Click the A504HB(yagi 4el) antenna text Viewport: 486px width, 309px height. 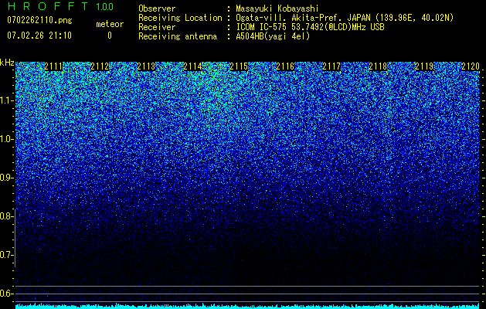coord(273,36)
